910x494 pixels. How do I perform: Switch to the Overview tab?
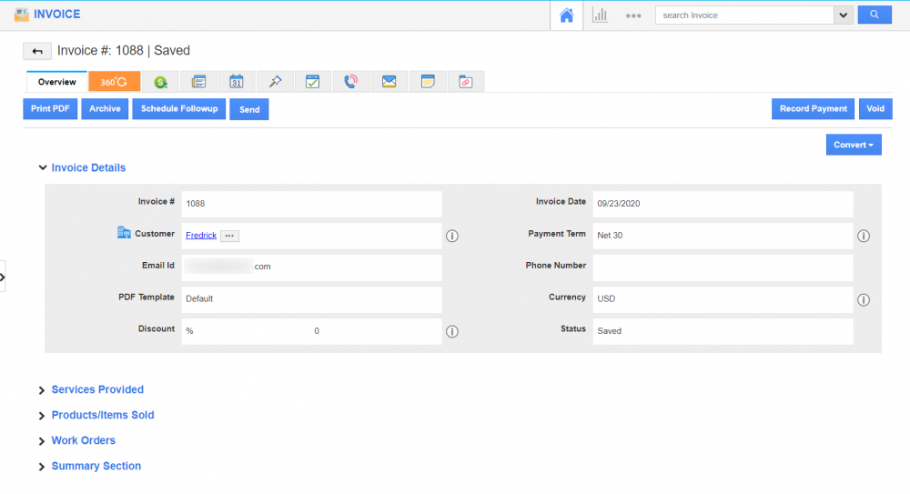pyautogui.click(x=56, y=82)
